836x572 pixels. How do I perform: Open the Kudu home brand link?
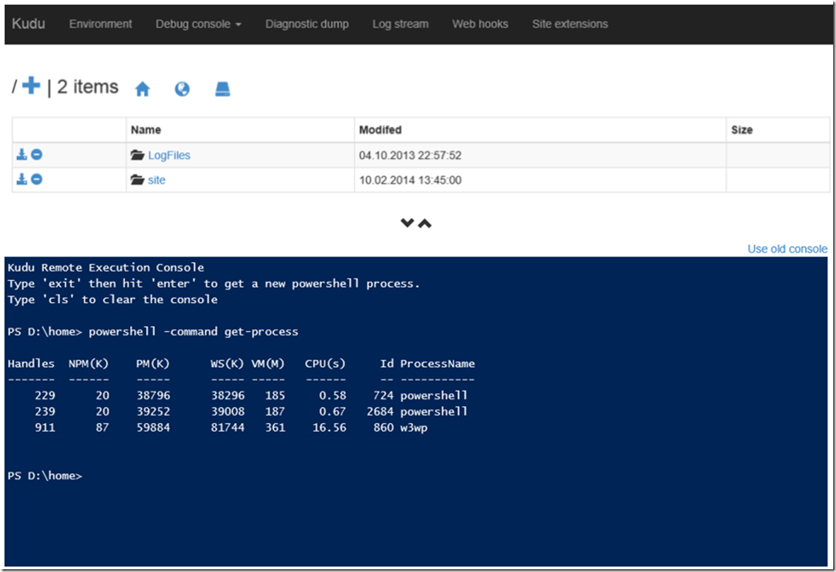pyautogui.click(x=28, y=23)
